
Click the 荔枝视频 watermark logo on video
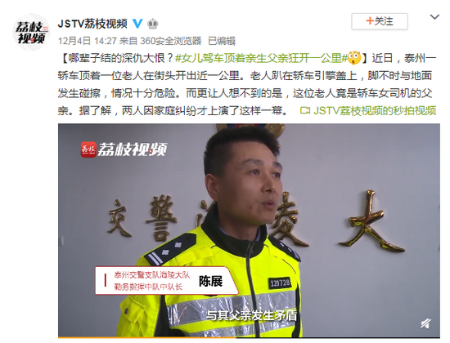[x=124, y=149]
